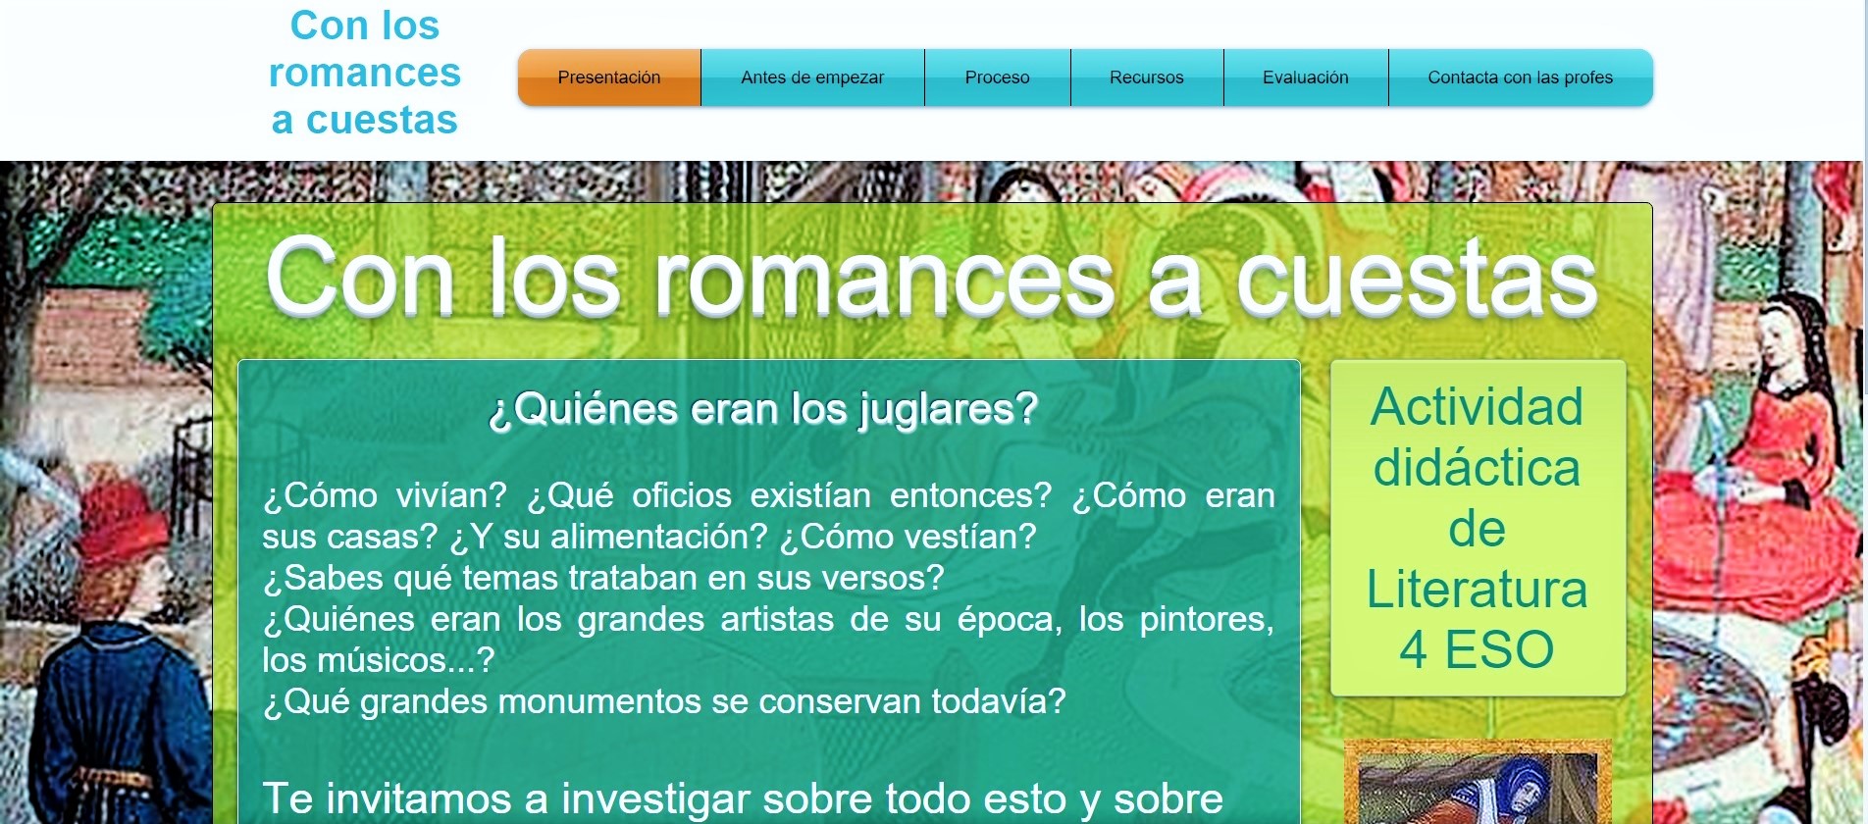Click the line '¿Cómo vivían? ¿Qué oficios existían entonces?'
The height and width of the screenshot is (824, 1868).
tap(657, 495)
